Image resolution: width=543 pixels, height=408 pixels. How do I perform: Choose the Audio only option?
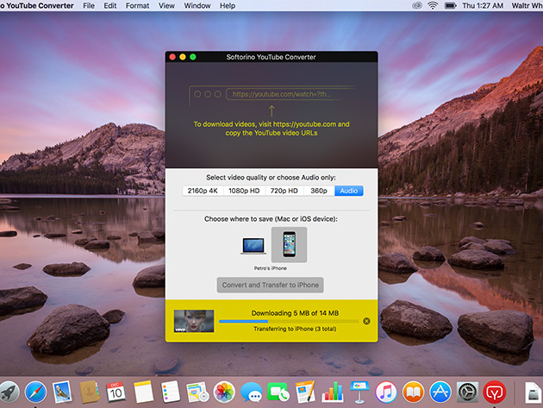pyautogui.click(x=349, y=191)
